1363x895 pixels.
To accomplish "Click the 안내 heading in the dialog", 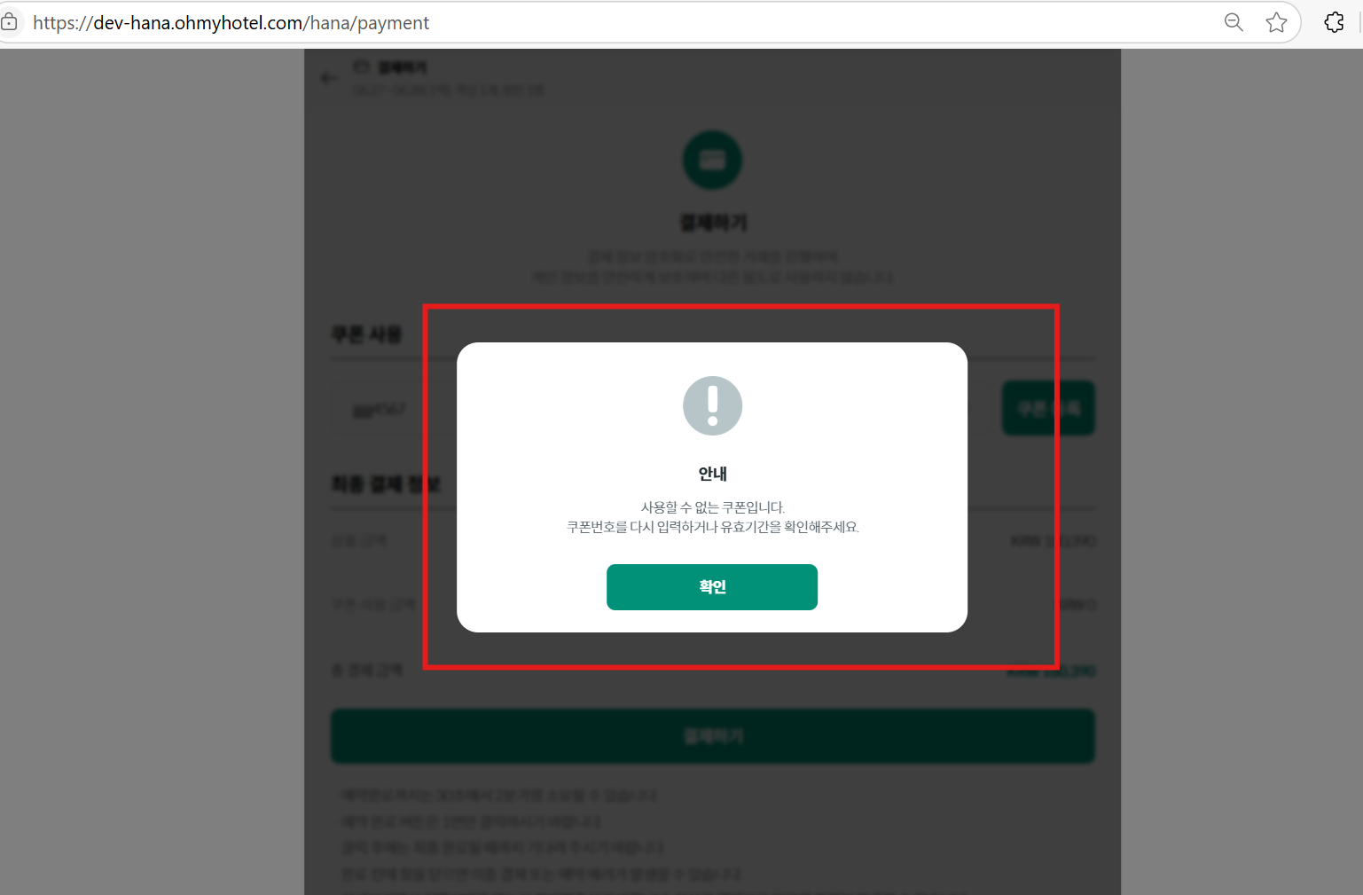I will point(712,474).
